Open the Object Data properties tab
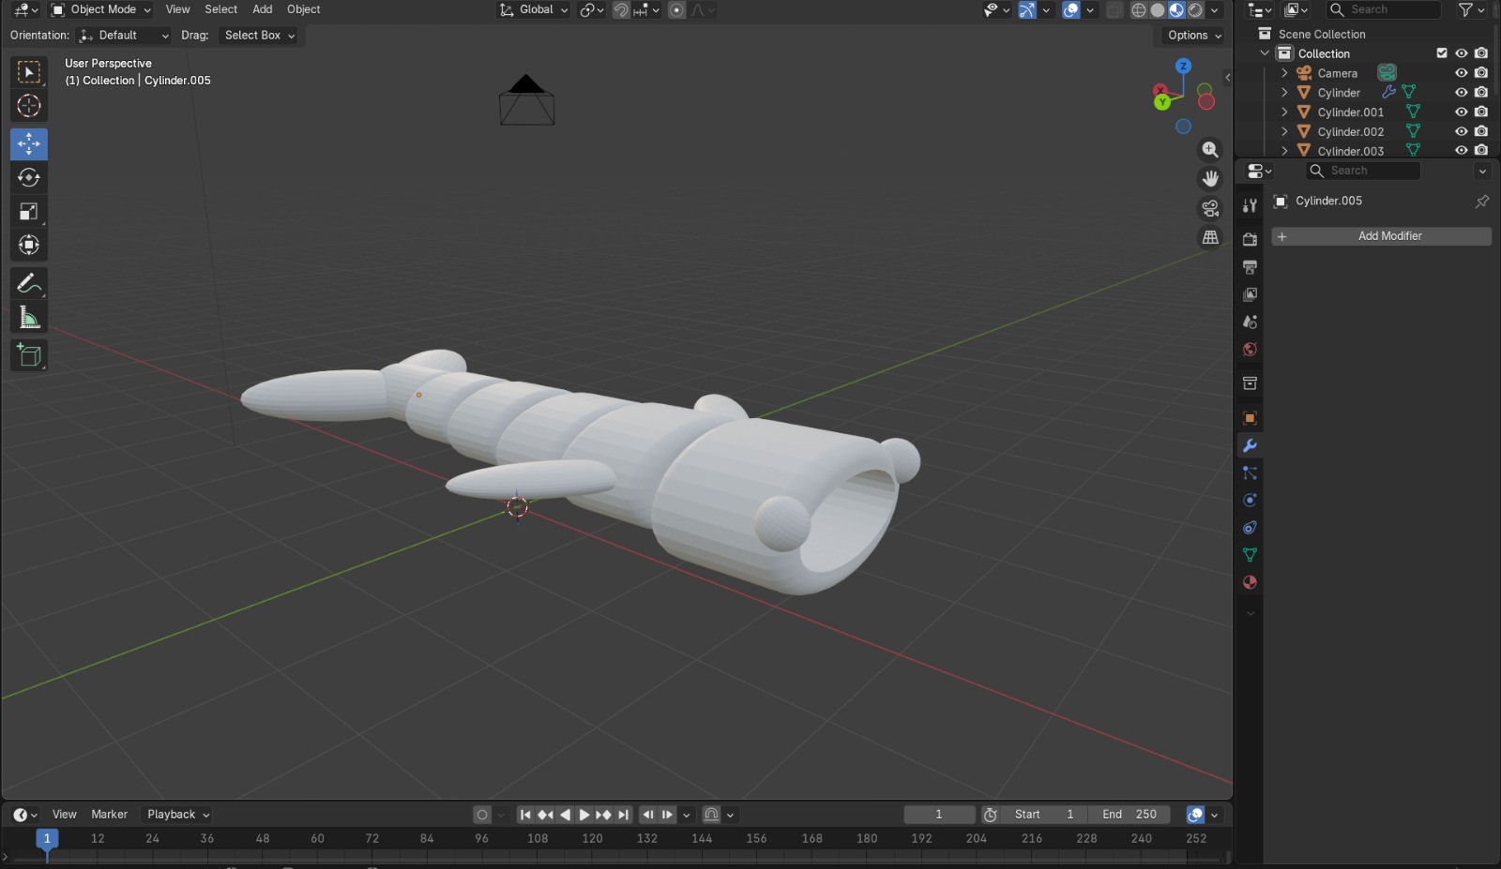The image size is (1501, 869). pyautogui.click(x=1250, y=555)
